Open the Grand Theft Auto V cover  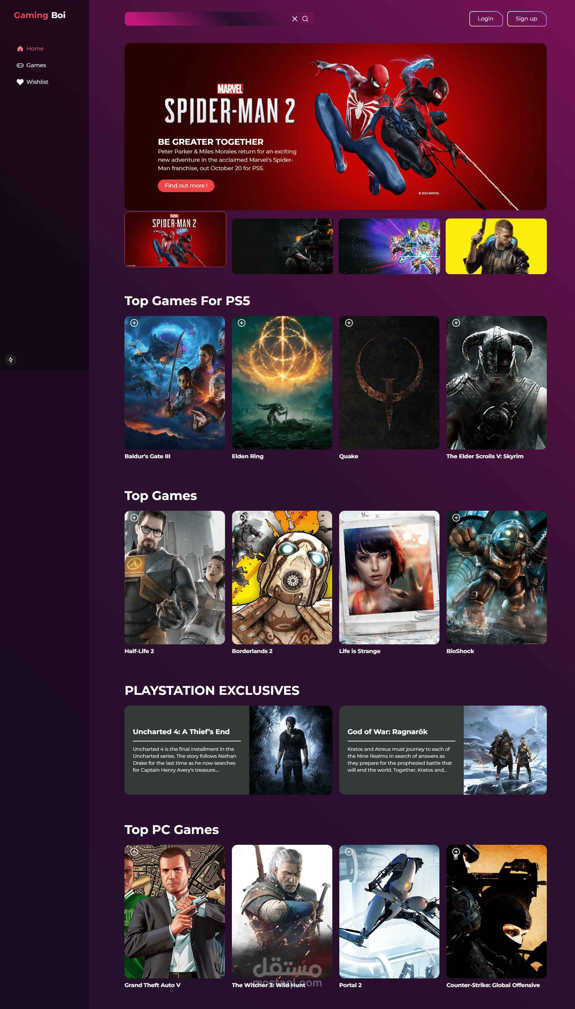click(x=175, y=911)
